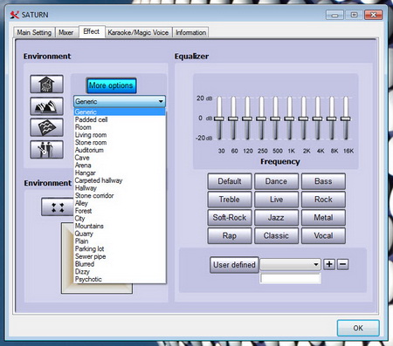This screenshot has width=393, height=346.
Task: Add user-defined equalizer preset with plus
Action: pyautogui.click(x=329, y=264)
